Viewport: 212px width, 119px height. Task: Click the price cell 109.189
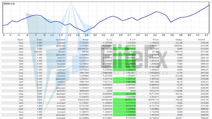(x=84, y=73)
